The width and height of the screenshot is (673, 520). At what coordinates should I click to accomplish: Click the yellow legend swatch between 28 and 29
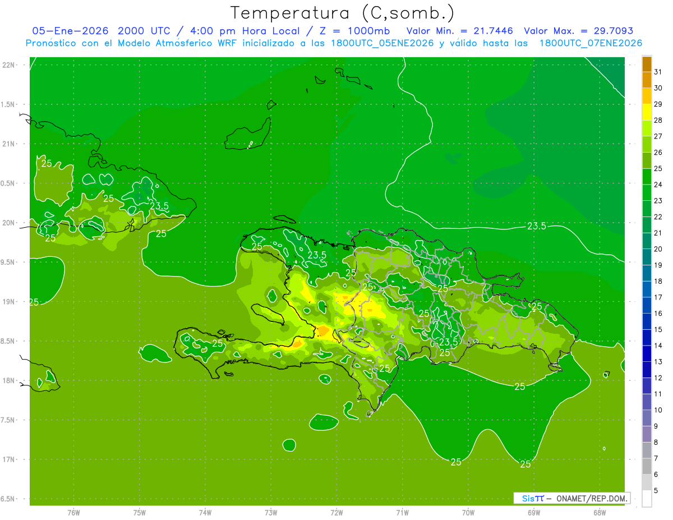[647, 113]
